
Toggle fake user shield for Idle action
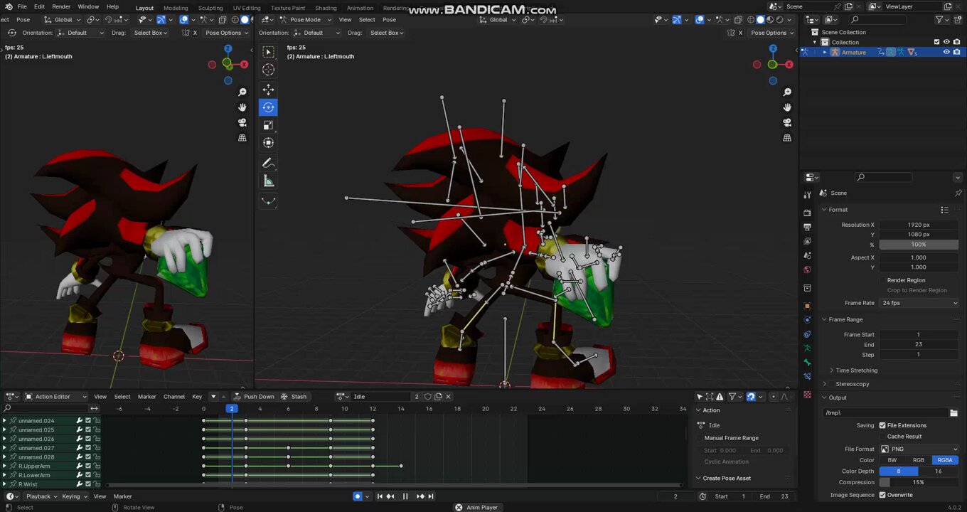pos(427,397)
